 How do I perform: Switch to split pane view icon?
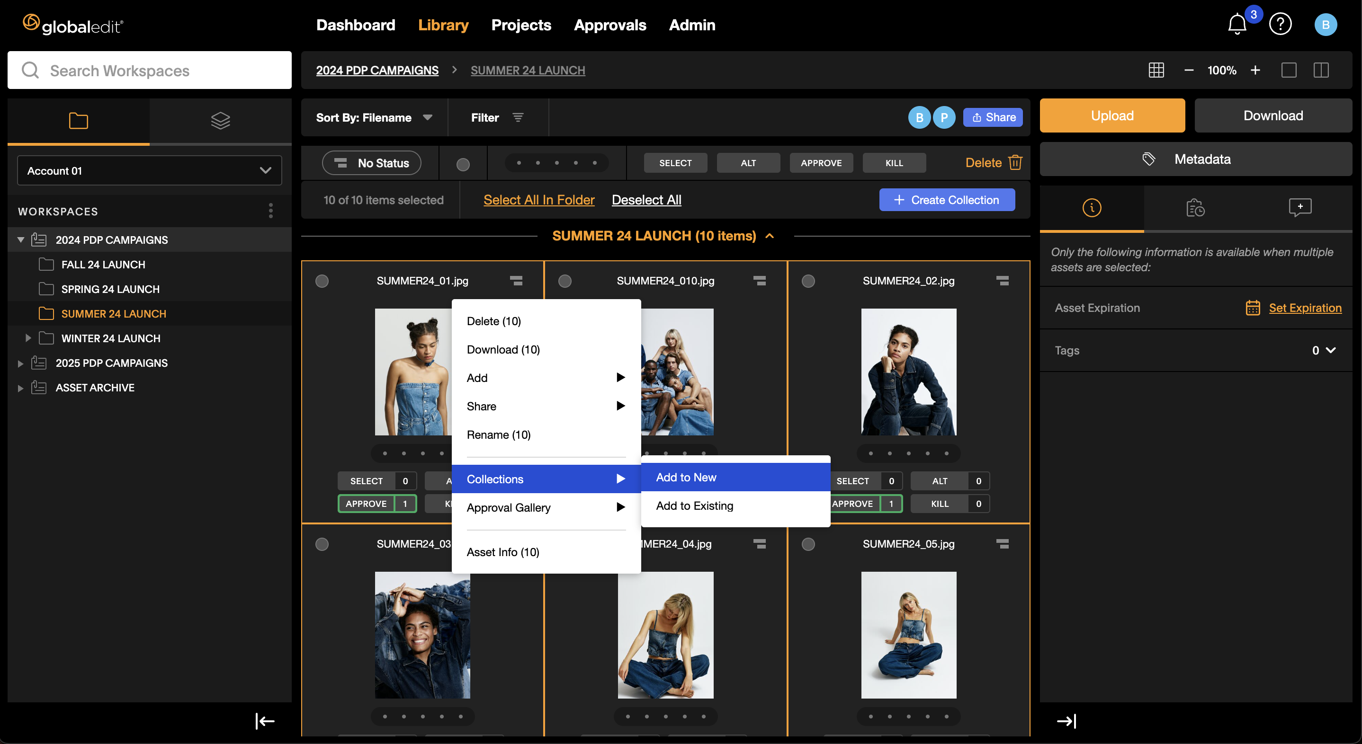click(1321, 70)
